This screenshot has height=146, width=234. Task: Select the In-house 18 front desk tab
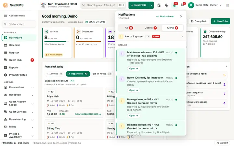pyautogui.click(x=102, y=74)
